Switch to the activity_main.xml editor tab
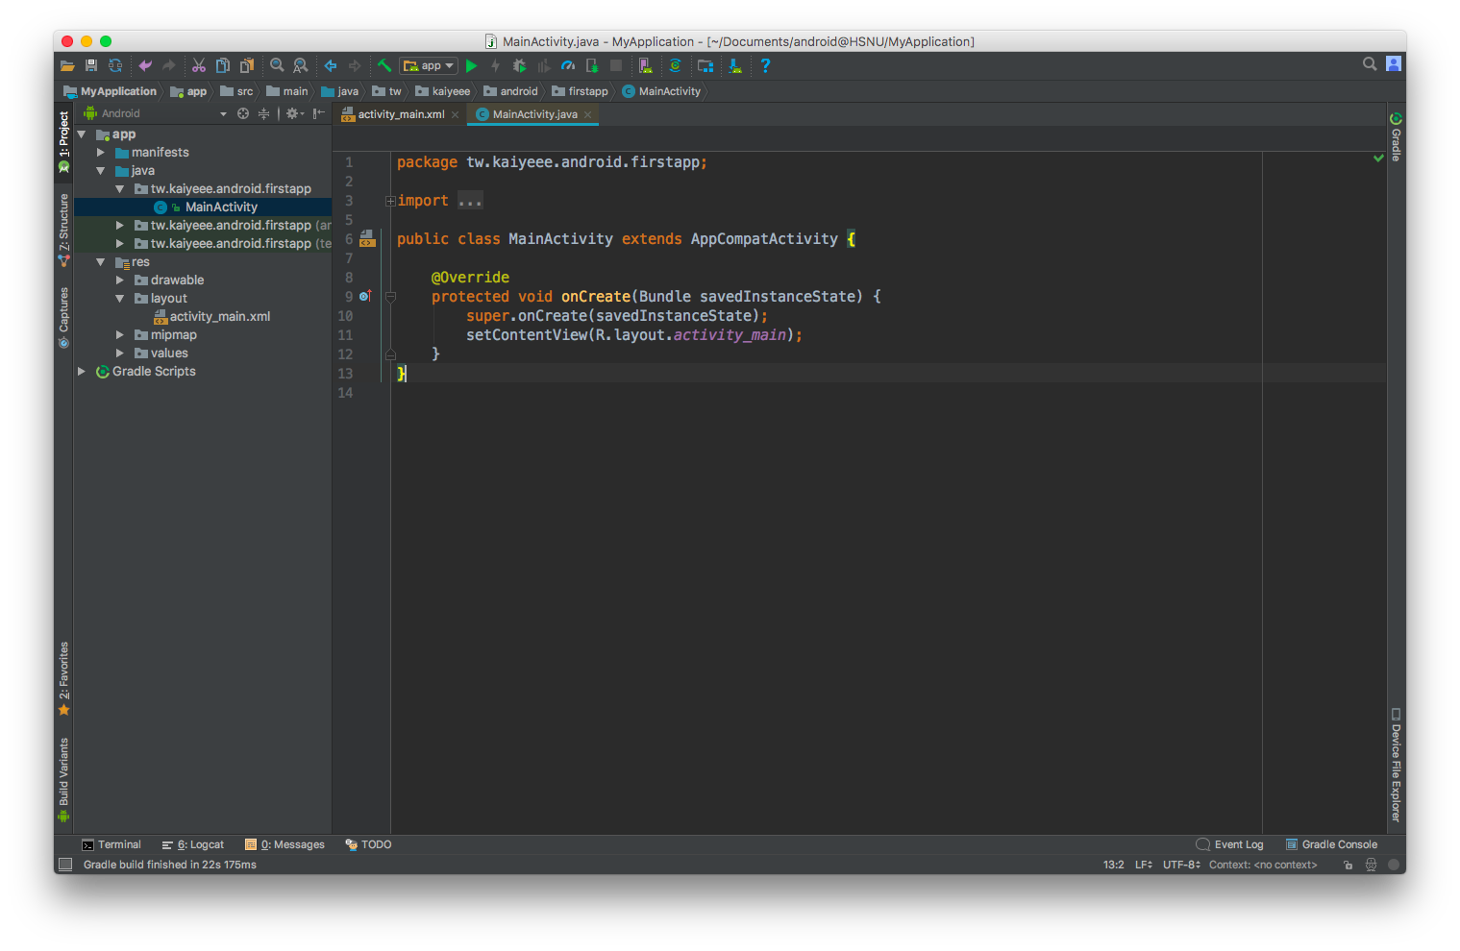 401,114
